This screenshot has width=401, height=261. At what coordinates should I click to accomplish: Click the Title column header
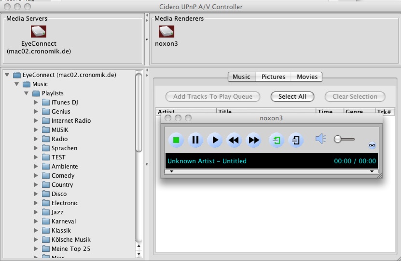pyautogui.click(x=266, y=112)
